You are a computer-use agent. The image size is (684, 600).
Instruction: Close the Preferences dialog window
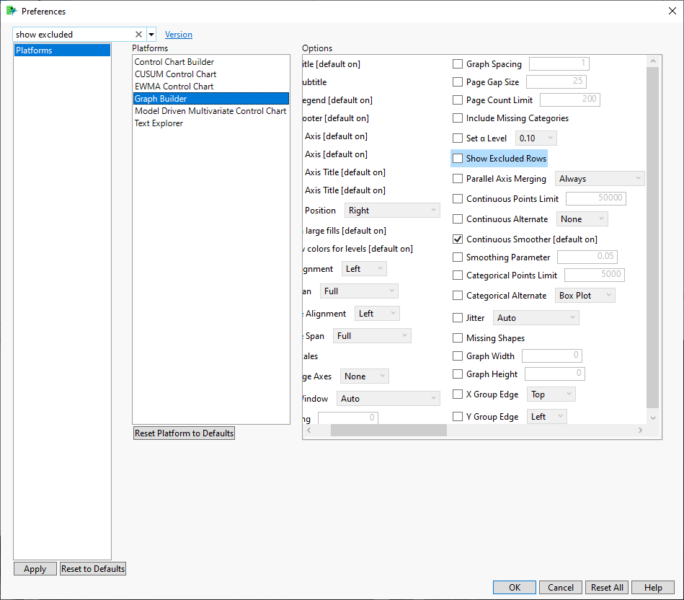(x=672, y=11)
